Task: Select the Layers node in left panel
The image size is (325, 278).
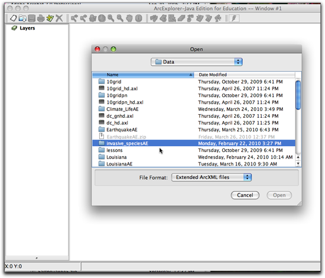Action: point(23,28)
